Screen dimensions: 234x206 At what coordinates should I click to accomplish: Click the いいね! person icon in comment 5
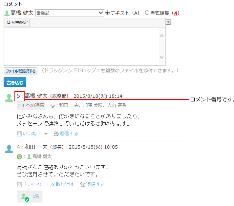tap(19, 134)
